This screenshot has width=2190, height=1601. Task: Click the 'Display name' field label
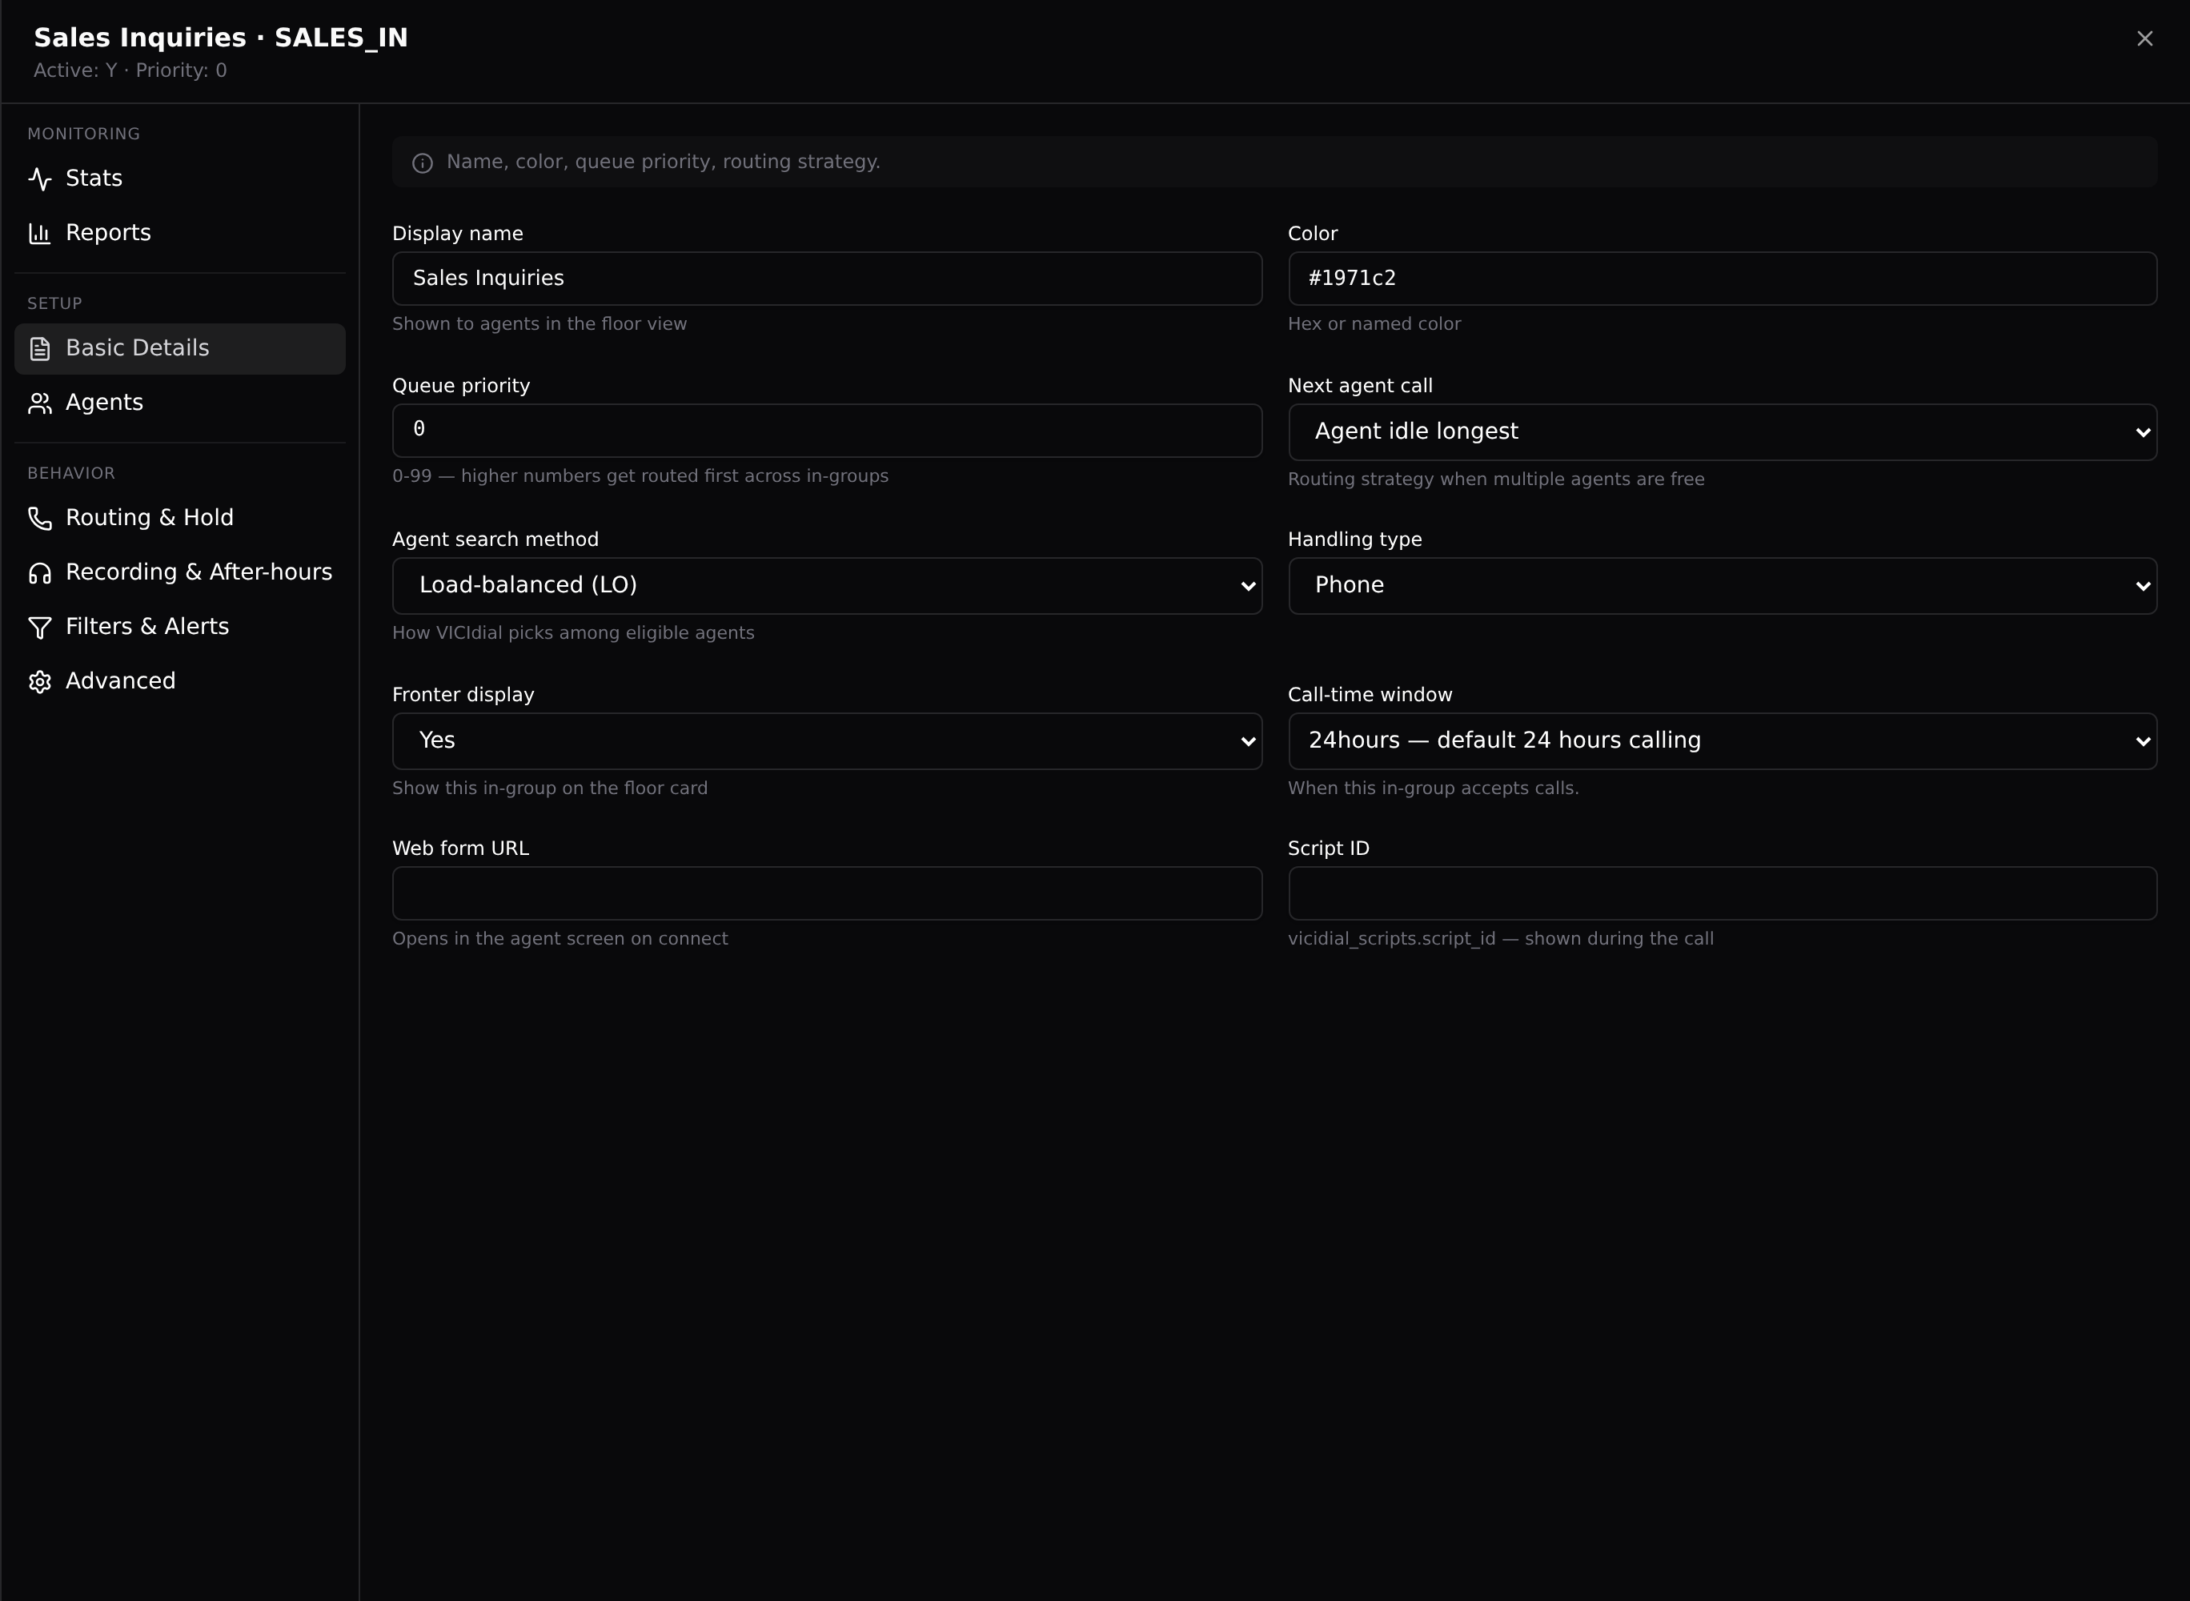457,234
